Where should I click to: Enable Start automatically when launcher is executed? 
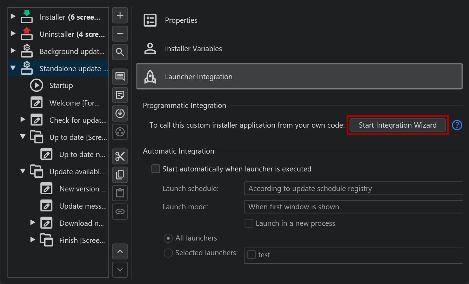click(x=155, y=169)
